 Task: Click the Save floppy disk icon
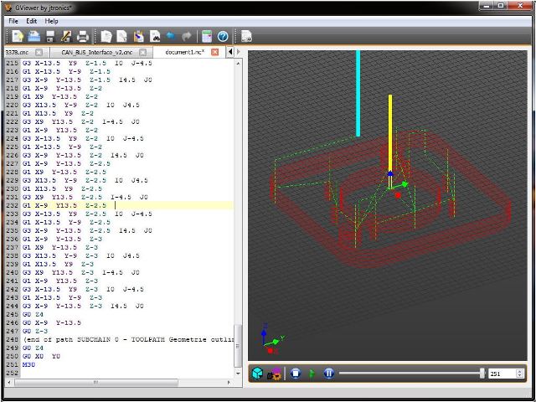click(x=50, y=36)
